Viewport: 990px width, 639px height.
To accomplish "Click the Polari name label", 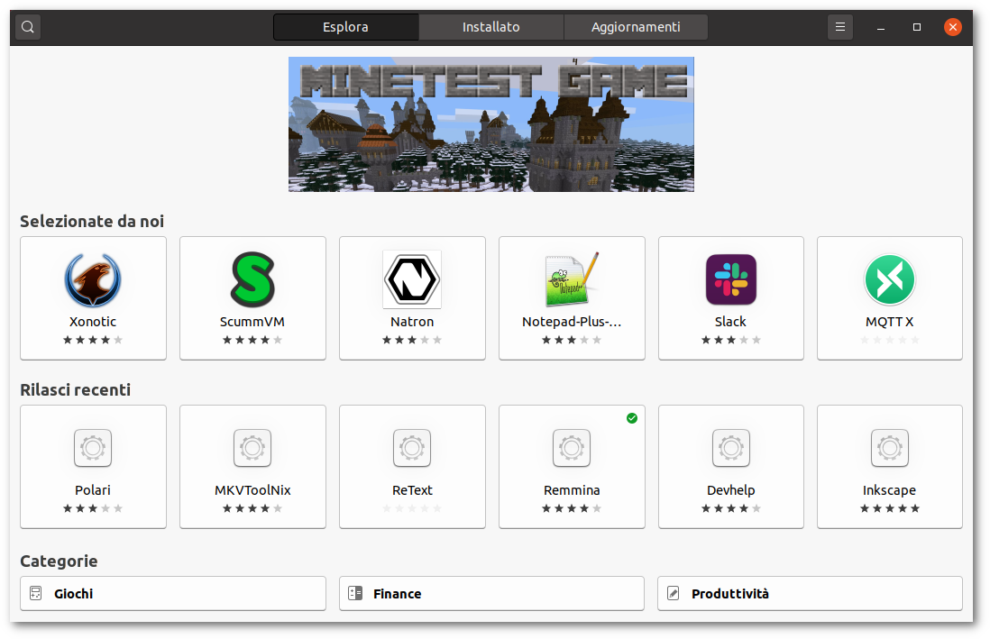I will (93, 490).
